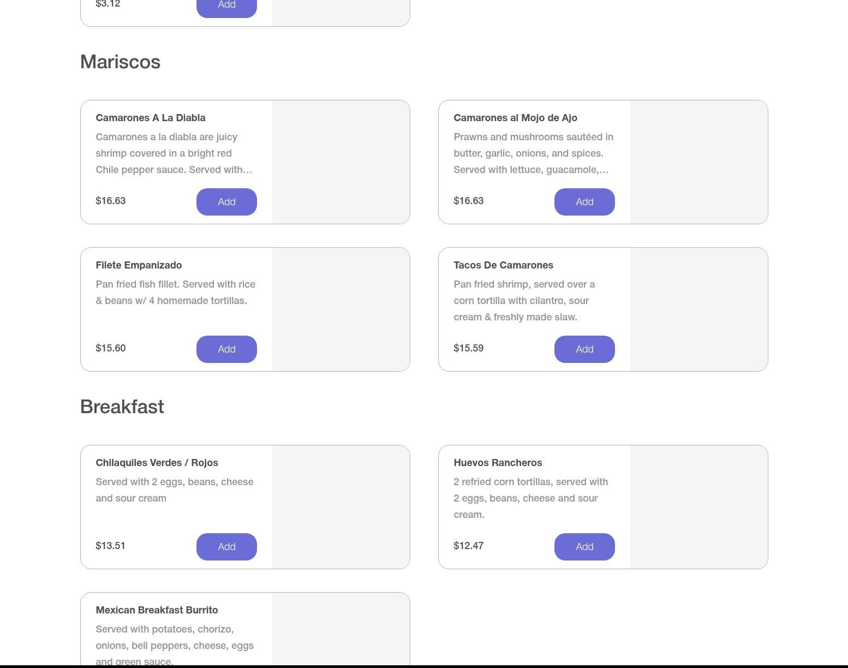848x668 pixels.
Task: Click the Breakfast section heading
Action: click(x=122, y=407)
